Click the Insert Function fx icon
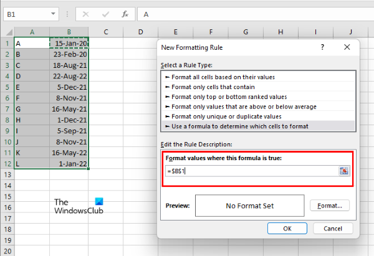This screenshot has width=374, height=256. 125,13
